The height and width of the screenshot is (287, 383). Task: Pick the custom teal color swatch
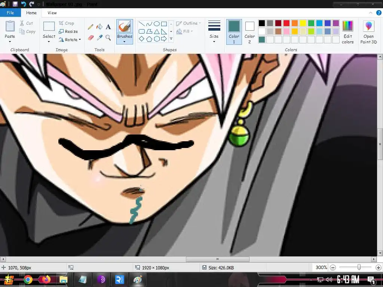pyautogui.click(x=261, y=40)
